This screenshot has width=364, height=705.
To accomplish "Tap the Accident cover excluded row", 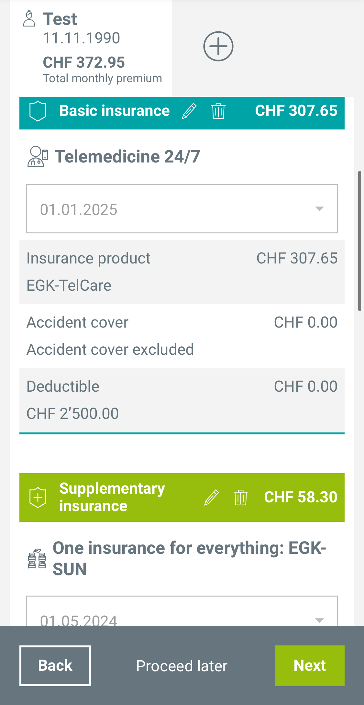I will point(182,336).
